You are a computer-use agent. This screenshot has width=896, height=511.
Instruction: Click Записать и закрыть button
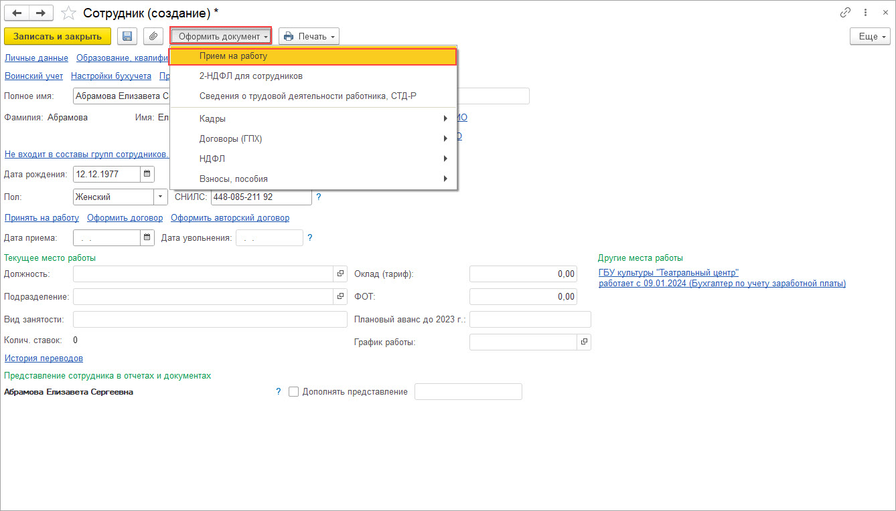pyautogui.click(x=58, y=36)
